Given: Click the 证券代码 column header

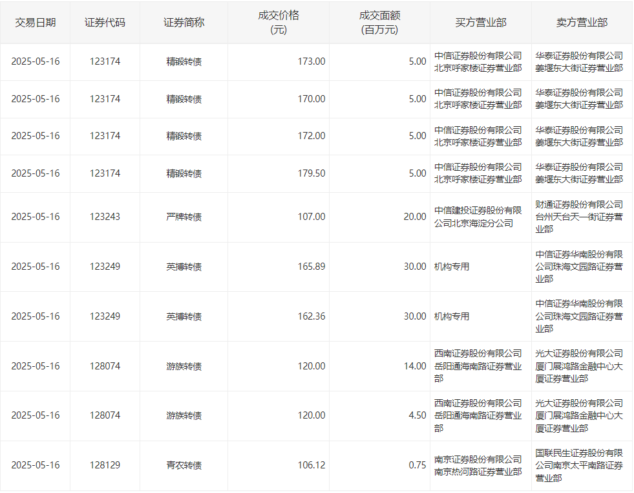Looking at the screenshot, I should [105, 23].
